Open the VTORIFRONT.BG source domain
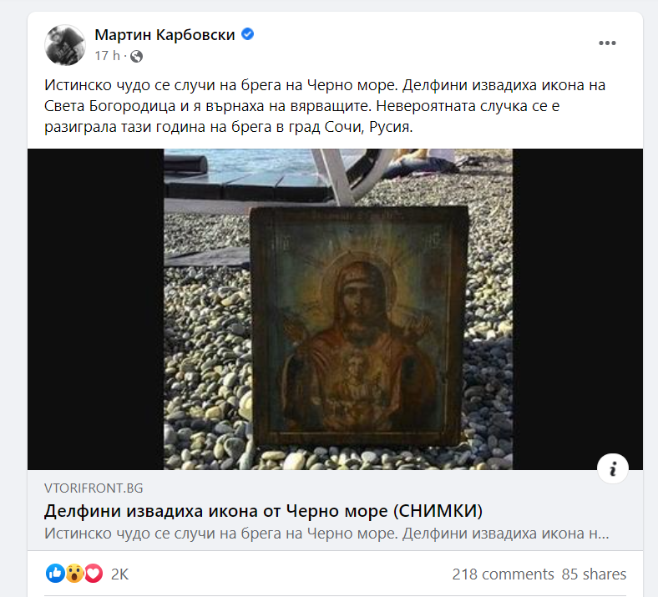The width and height of the screenshot is (658, 597). click(94, 488)
